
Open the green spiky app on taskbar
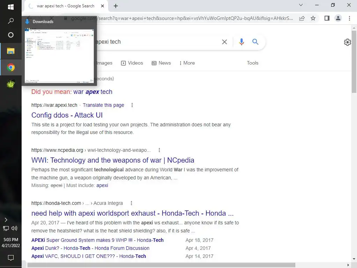11,84
